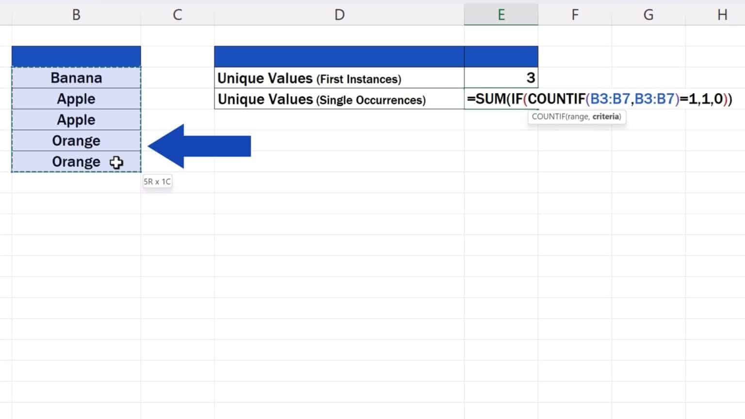Image resolution: width=745 pixels, height=419 pixels.
Task: Select the Unique Values (First Instances) label cell
Action: pyautogui.click(x=339, y=78)
